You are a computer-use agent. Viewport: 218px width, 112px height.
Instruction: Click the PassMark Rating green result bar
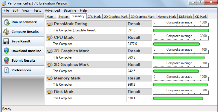[181, 30]
